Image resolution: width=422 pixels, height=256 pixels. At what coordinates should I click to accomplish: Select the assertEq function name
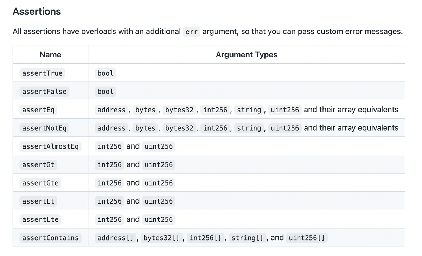tap(38, 110)
